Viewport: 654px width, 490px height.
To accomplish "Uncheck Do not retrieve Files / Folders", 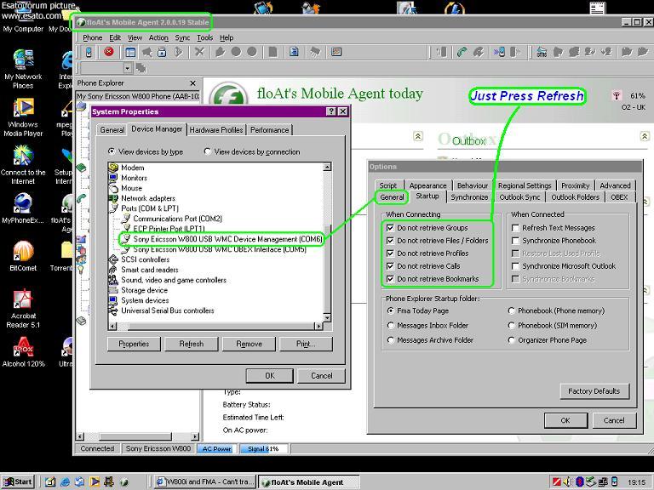I will click(x=390, y=241).
